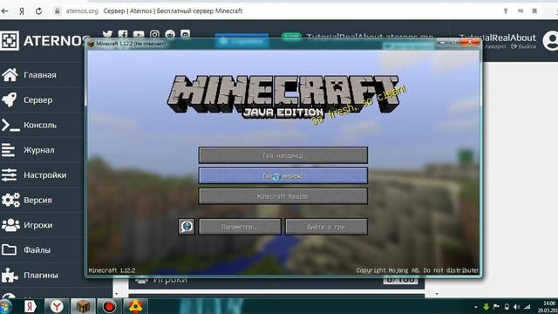
Task: Click the 'Minecraft 1.12.2' version text
Action: (x=112, y=270)
